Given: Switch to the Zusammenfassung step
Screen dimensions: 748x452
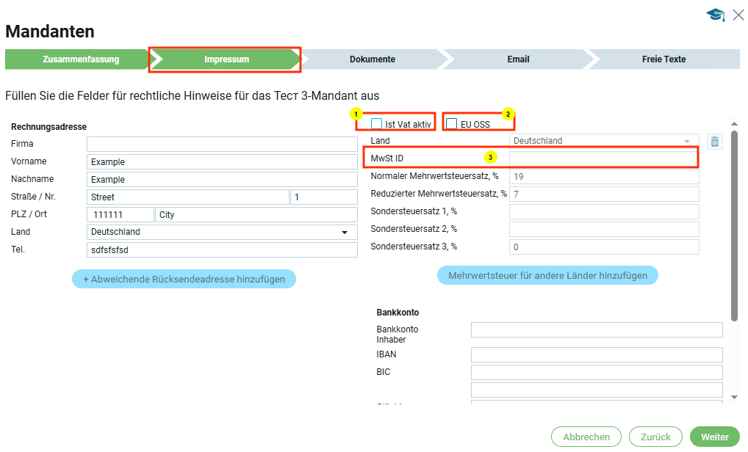Looking at the screenshot, I should (81, 59).
